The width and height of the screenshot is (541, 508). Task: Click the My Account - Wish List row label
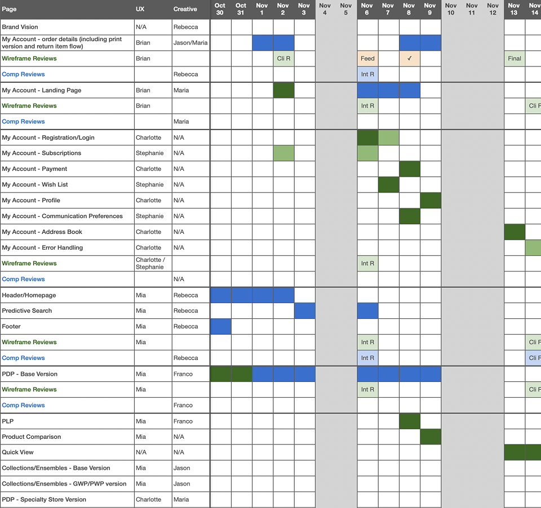(36, 184)
